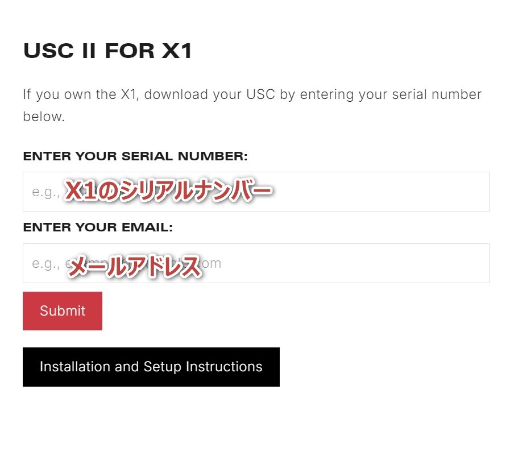
Task: Click the red "メールアドレス" annotation text
Action: (x=135, y=266)
